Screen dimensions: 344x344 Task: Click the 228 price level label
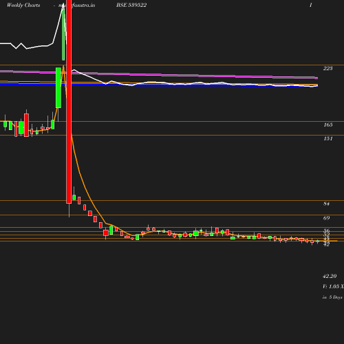pos(327,68)
